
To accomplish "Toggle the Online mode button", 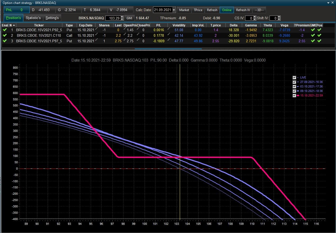I will click(x=227, y=10).
